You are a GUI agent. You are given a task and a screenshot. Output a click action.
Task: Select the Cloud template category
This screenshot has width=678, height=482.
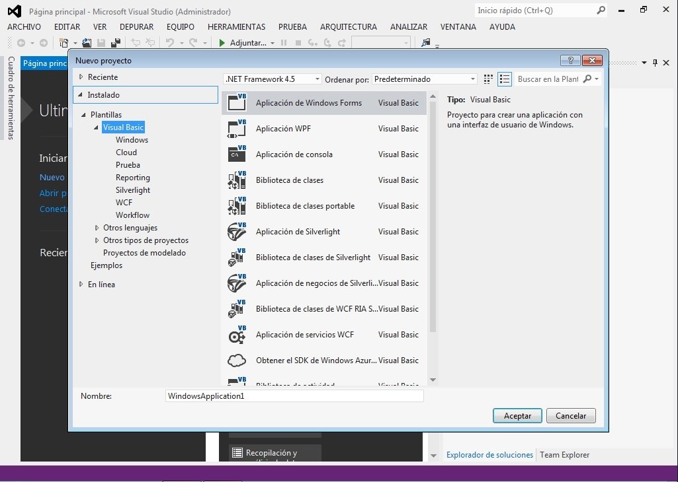[126, 153]
